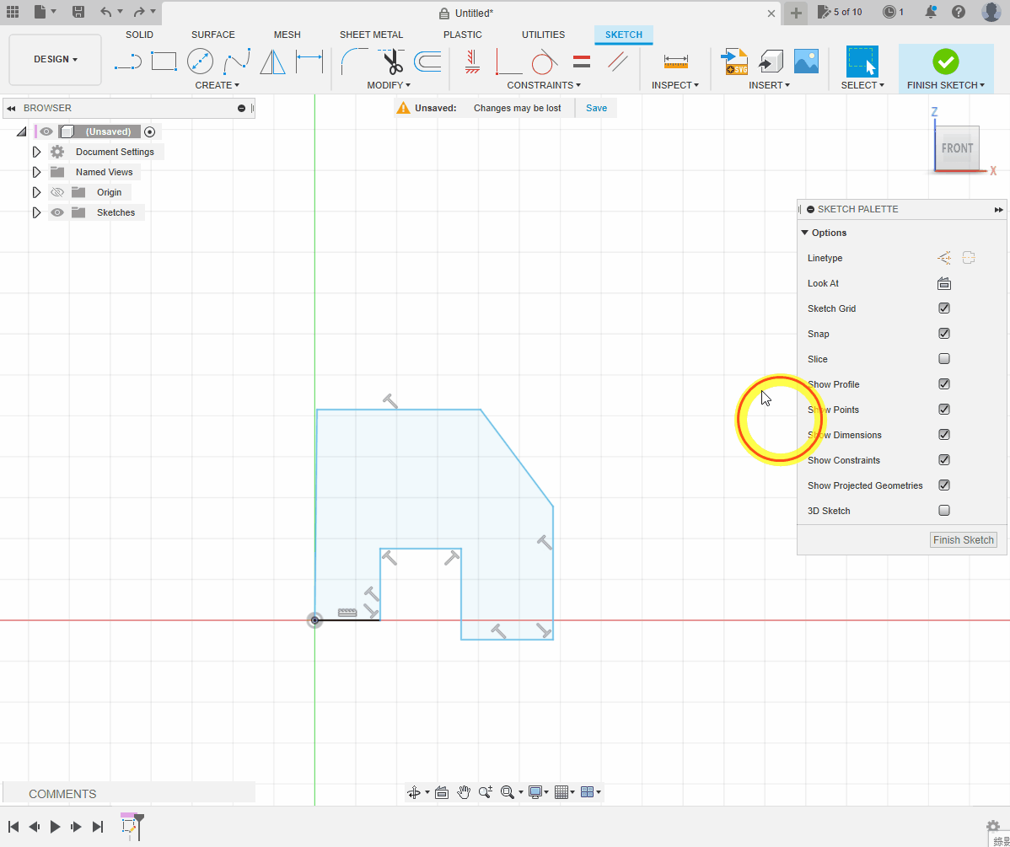The width and height of the screenshot is (1010, 847).
Task: Select the 2-Point Rectangle tool
Action: [164, 62]
